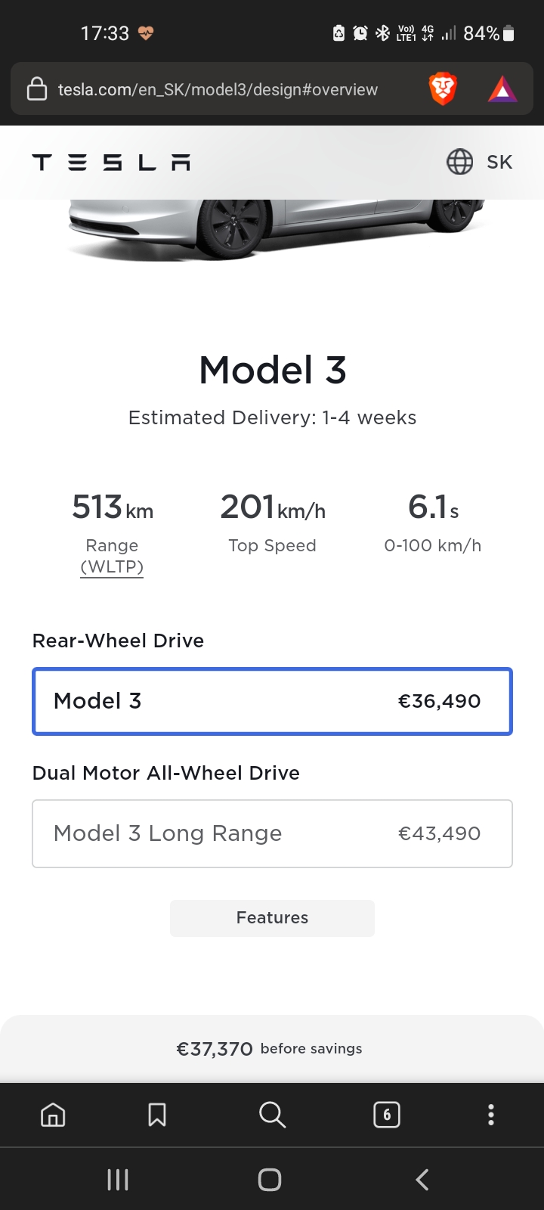The width and height of the screenshot is (544, 1210).
Task: Open tab switcher showing 6 tabs
Action: [x=387, y=1115]
